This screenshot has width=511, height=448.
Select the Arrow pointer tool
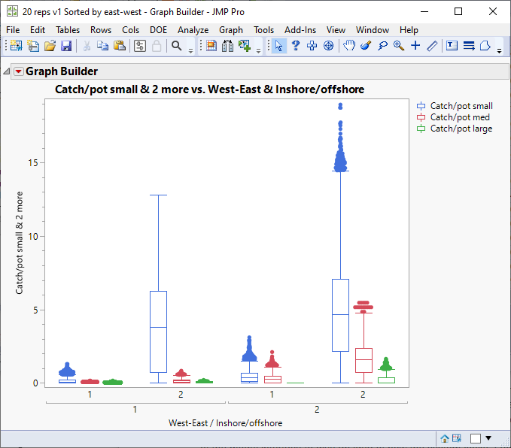click(279, 46)
